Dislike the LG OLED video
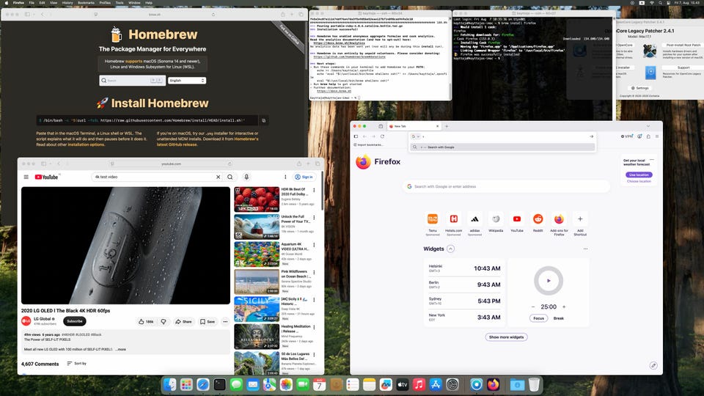Viewport: 704px width, 396px height. [164, 321]
